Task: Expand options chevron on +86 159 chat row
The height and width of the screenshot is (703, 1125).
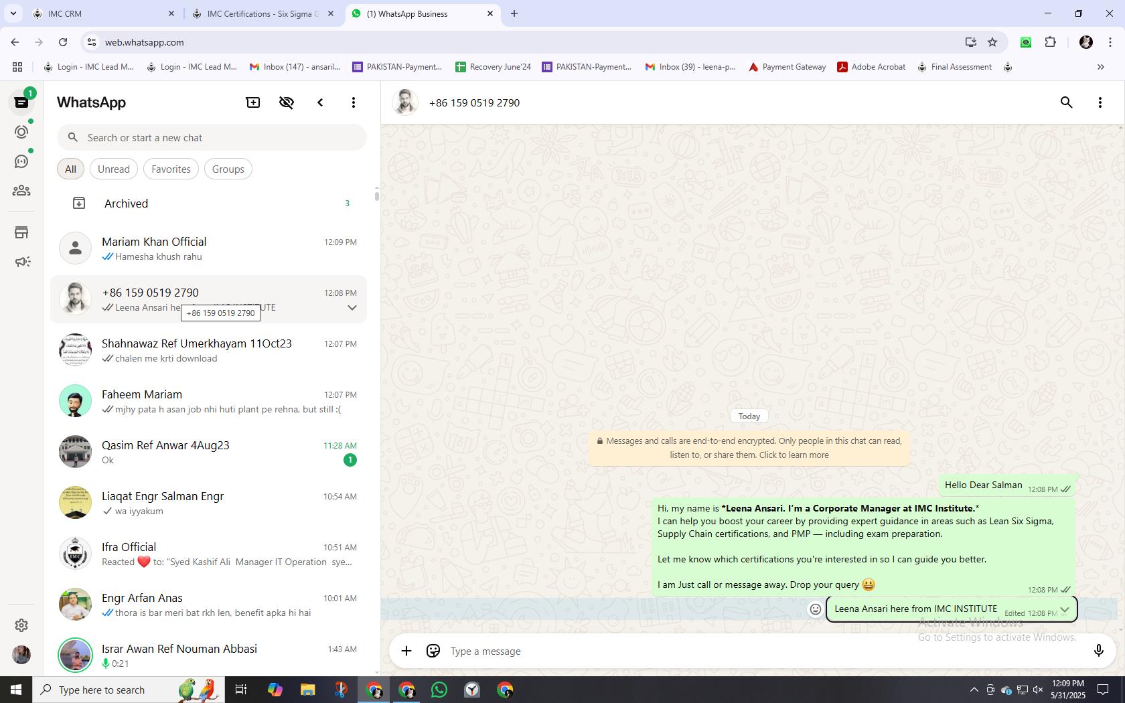Action: click(352, 308)
